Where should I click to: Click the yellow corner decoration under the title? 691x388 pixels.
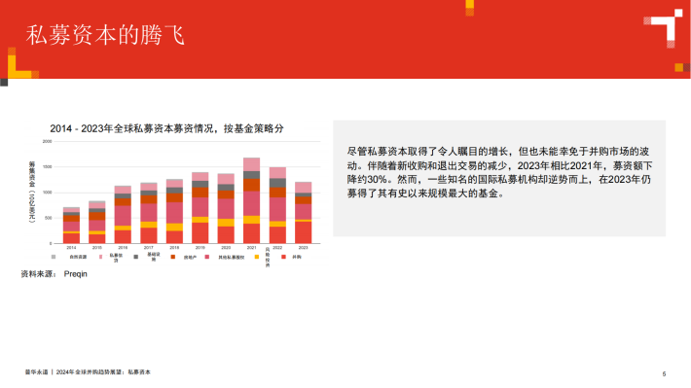click(x=21, y=65)
